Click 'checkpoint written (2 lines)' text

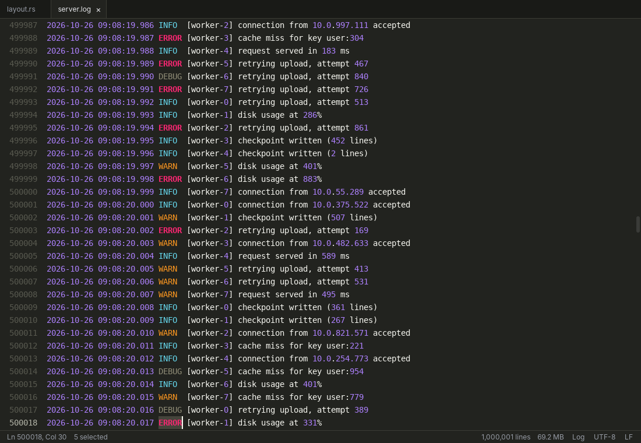pos(303,153)
